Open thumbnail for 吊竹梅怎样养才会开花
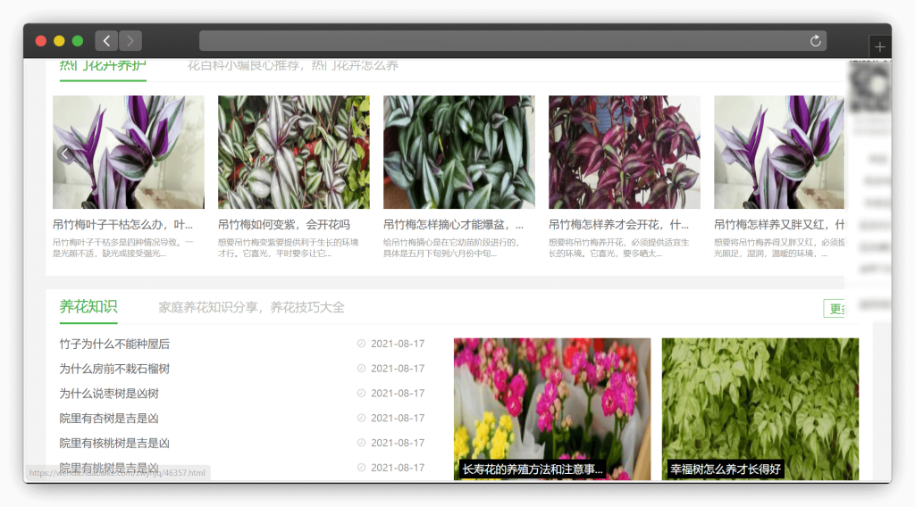The width and height of the screenshot is (915, 507). pos(625,152)
